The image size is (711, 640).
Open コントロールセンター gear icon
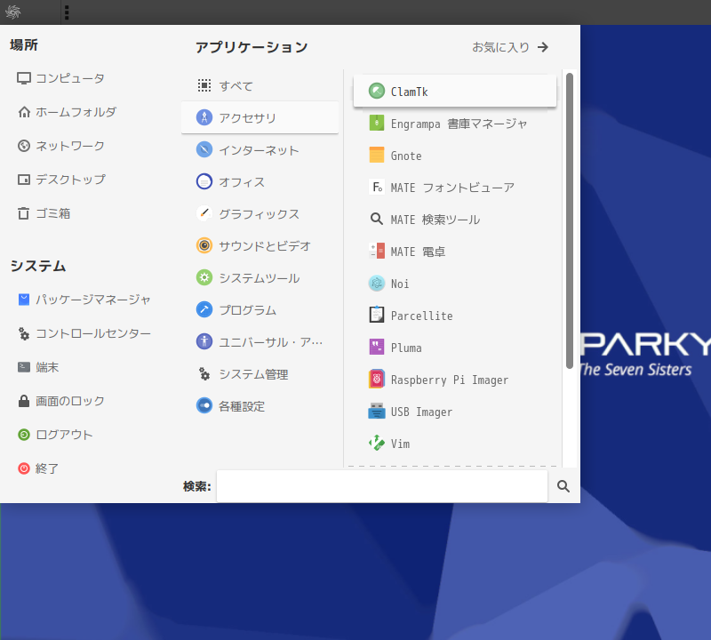(24, 334)
